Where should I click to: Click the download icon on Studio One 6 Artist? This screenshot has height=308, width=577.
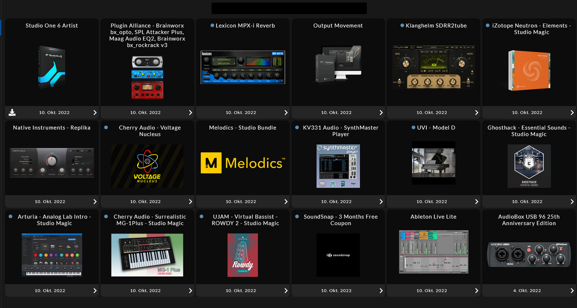12,112
